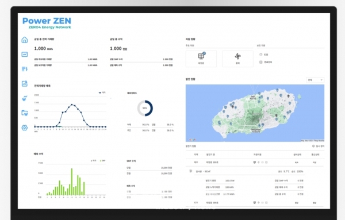Click the Google logo on the map
Viewport: 345px width, 220px height.
tap(191, 140)
